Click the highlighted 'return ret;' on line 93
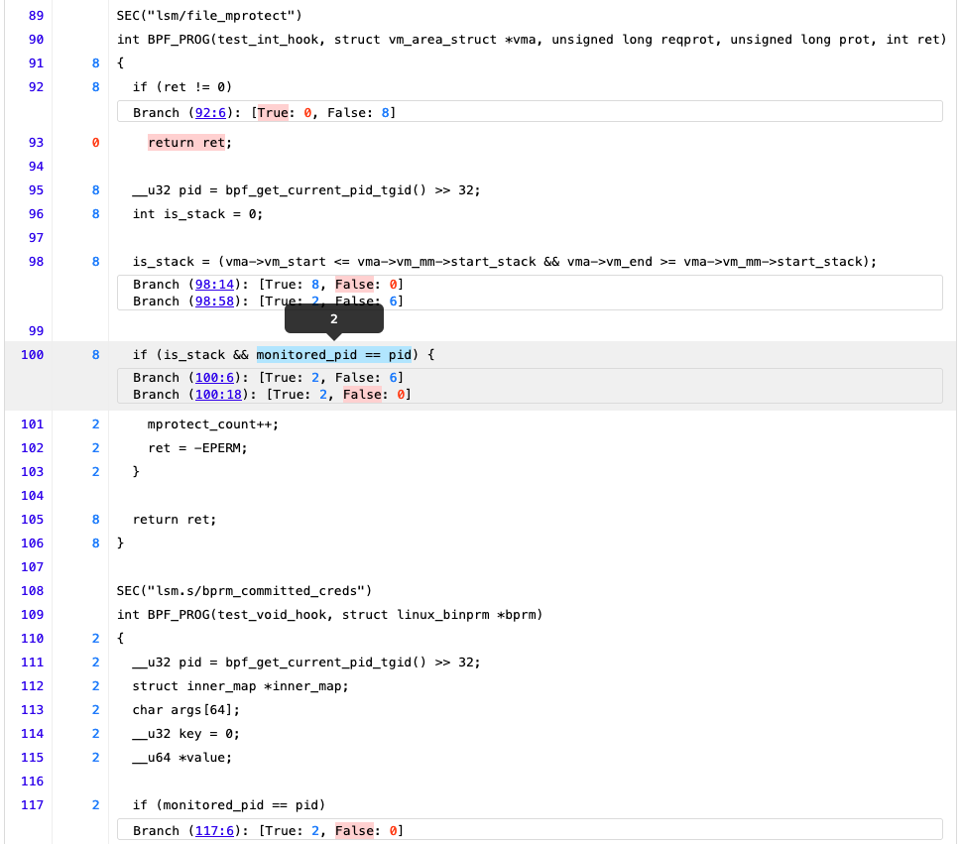The width and height of the screenshot is (961, 844). [190, 143]
